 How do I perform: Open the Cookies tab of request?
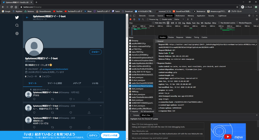204,37
